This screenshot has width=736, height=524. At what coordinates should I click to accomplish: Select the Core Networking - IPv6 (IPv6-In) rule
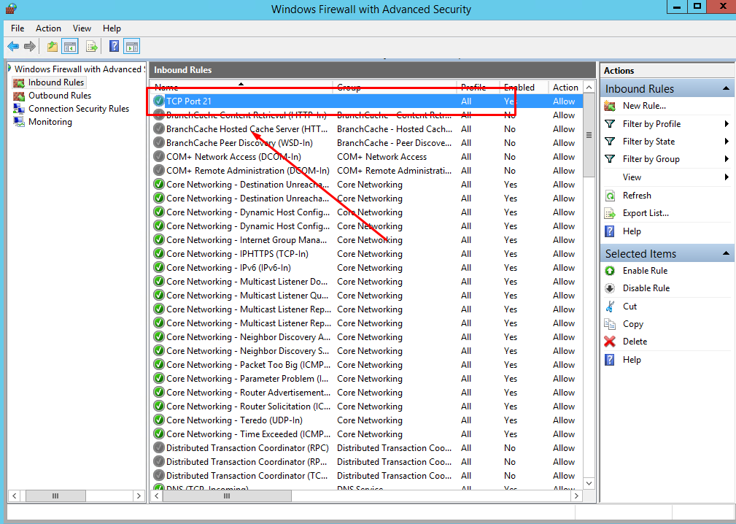pyautogui.click(x=367, y=268)
